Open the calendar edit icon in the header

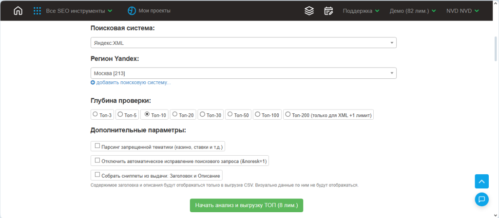coord(328,11)
